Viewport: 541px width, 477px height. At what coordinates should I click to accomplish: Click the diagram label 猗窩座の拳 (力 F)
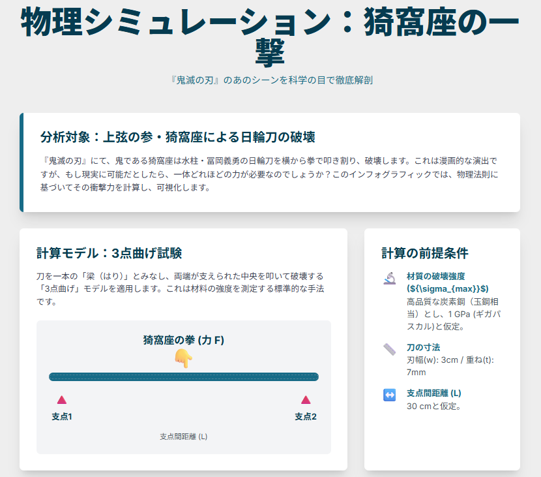tap(184, 340)
